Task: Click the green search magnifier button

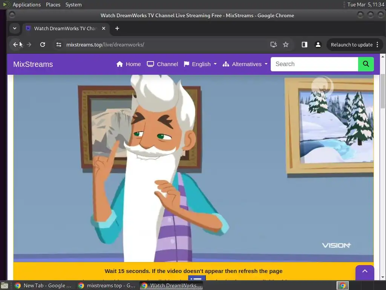Action: (x=366, y=64)
